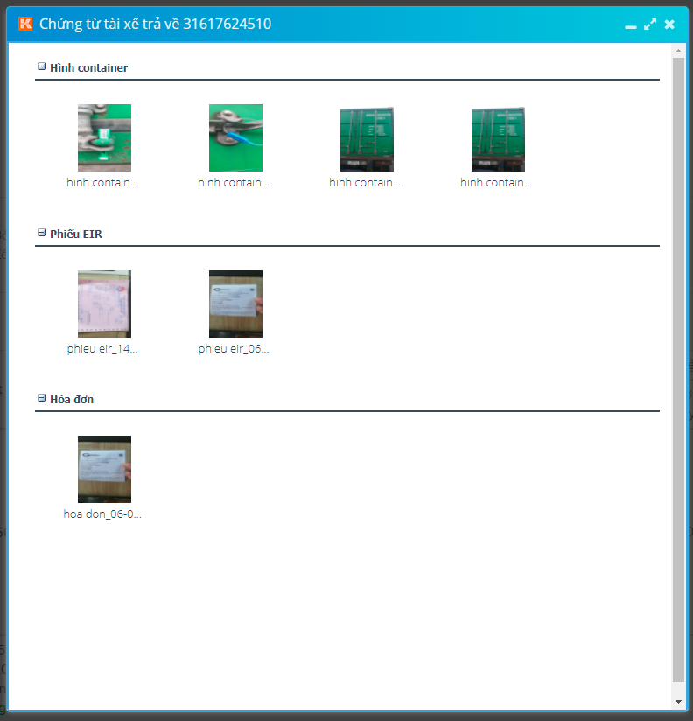Select the Phiếu EIR header text
This screenshot has width=693, height=721.
76,234
